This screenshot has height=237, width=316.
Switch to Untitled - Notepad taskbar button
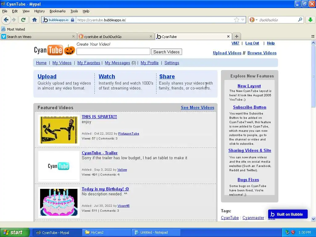pos(156,232)
